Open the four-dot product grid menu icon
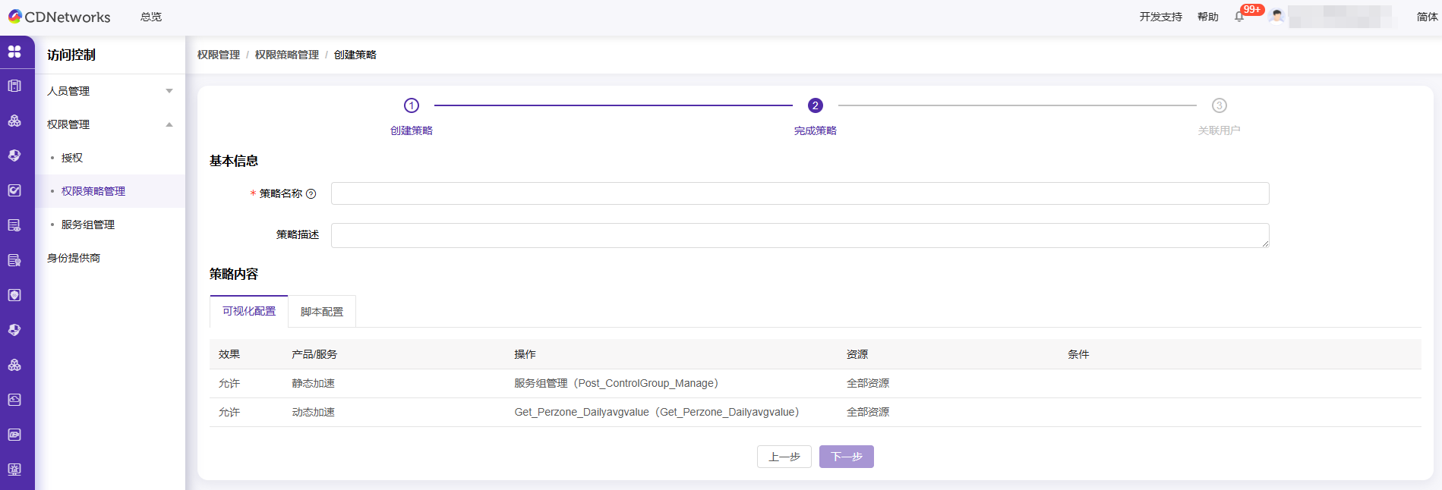1442x490 pixels. (x=14, y=52)
